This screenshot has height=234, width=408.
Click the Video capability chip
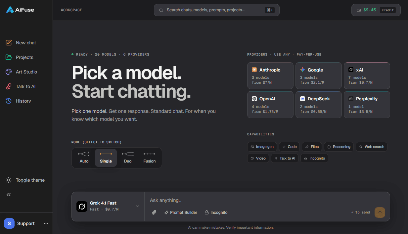tap(258, 158)
